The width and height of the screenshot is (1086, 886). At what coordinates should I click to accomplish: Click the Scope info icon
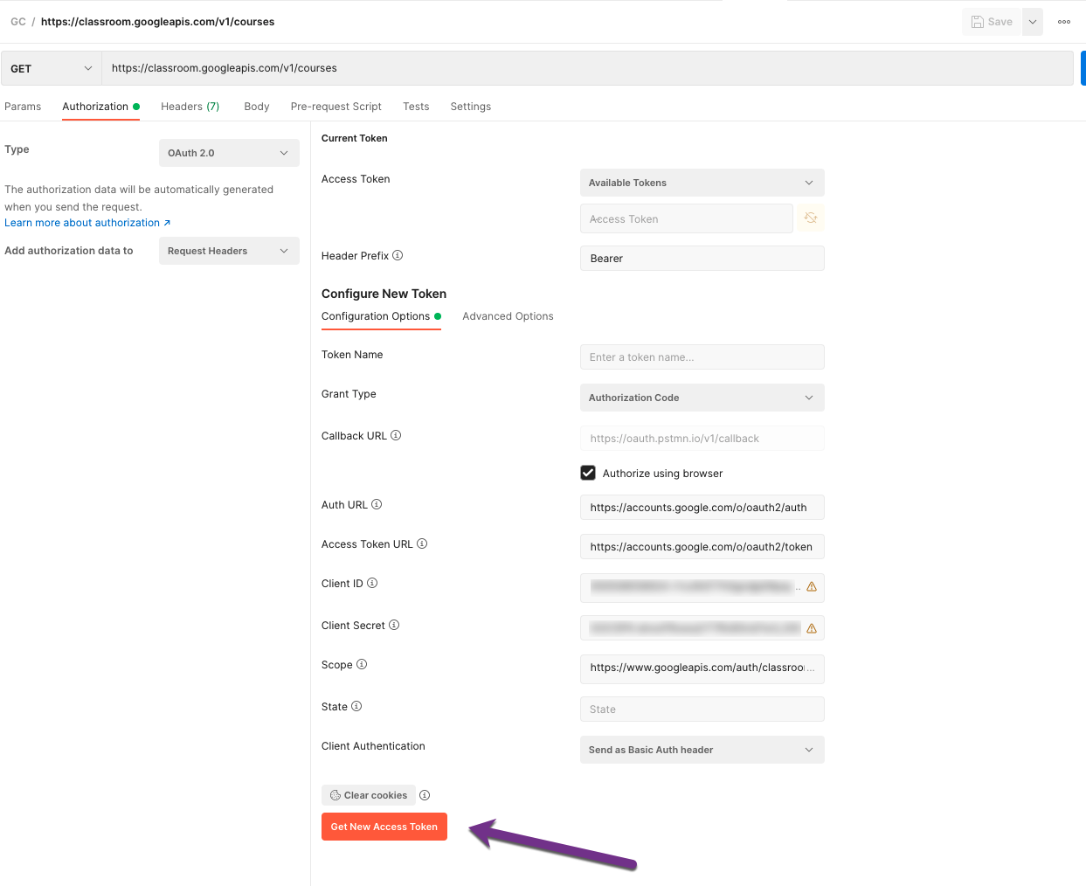pyautogui.click(x=362, y=664)
